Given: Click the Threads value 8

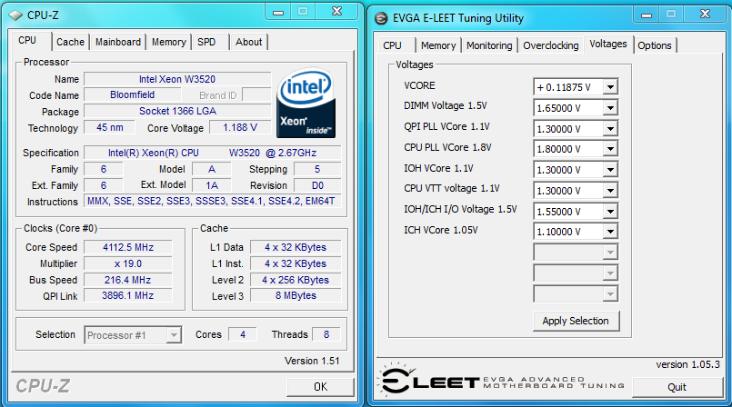Looking at the screenshot, I should pyautogui.click(x=326, y=334).
